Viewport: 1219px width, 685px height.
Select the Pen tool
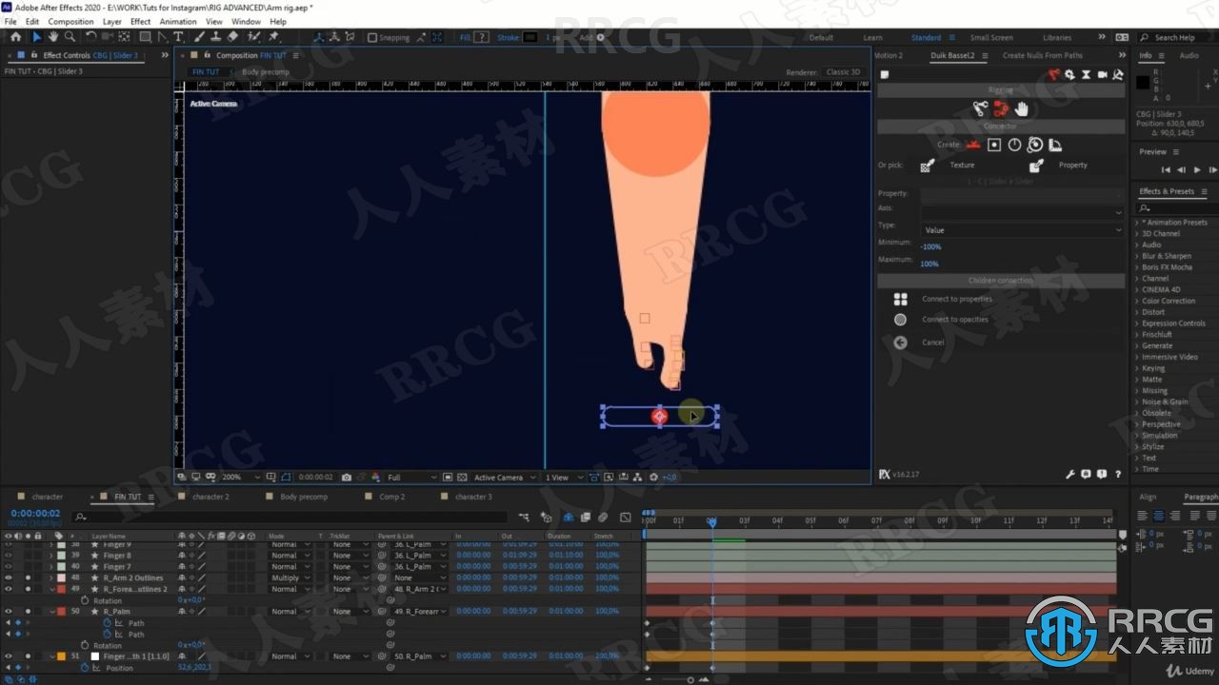pyautogui.click(x=161, y=37)
